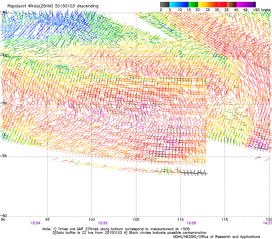The image size is (272, 239).
Task: Click the red 30-35 knots legend color
Action: click(x=222, y=4)
